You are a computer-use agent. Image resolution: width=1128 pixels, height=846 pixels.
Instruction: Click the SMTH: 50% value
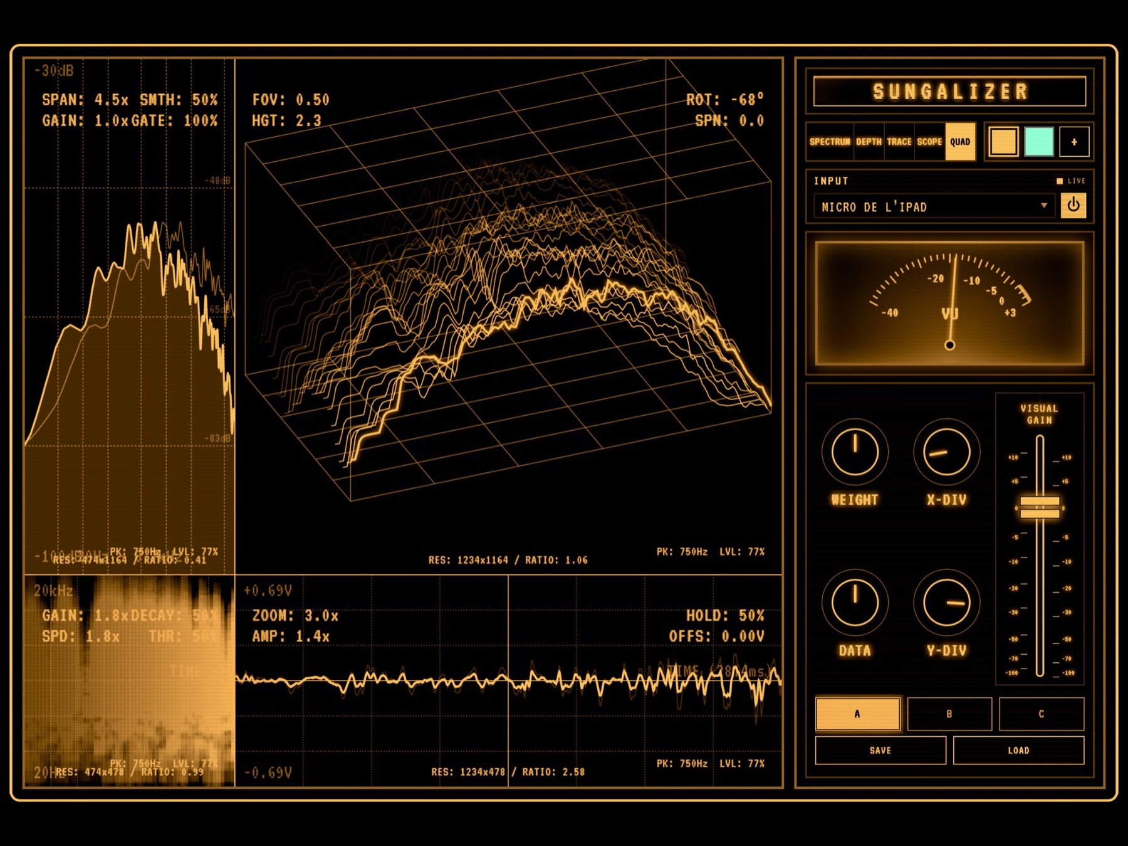[x=179, y=100]
